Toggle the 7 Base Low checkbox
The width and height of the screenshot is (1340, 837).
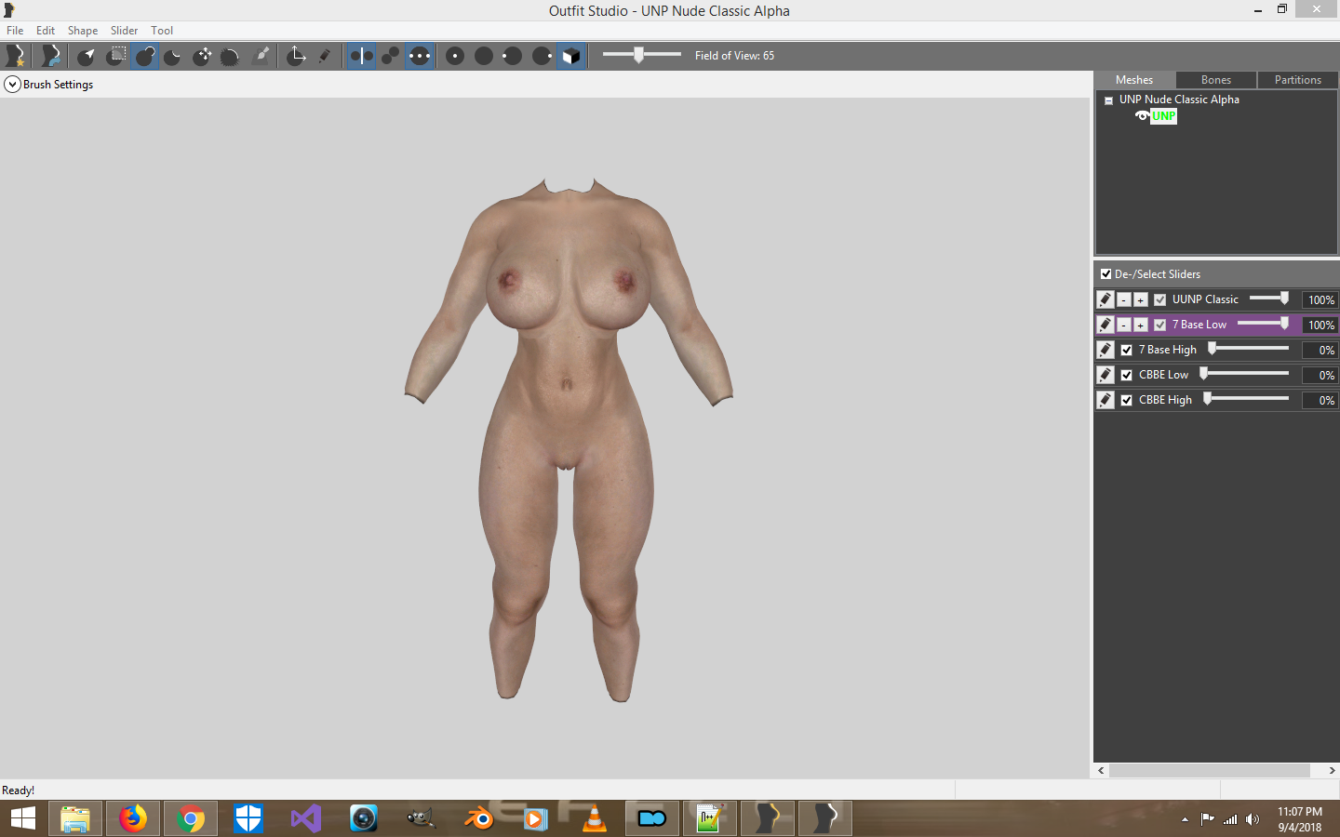pos(1159,325)
